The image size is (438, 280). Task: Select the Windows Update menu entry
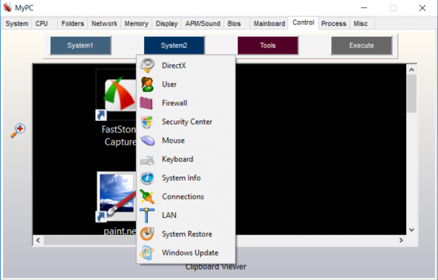[x=186, y=252]
